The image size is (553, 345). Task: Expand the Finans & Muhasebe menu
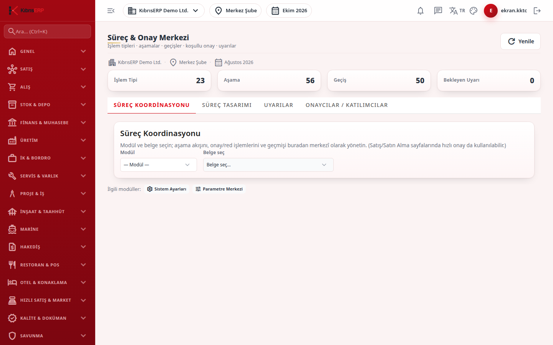(48, 123)
